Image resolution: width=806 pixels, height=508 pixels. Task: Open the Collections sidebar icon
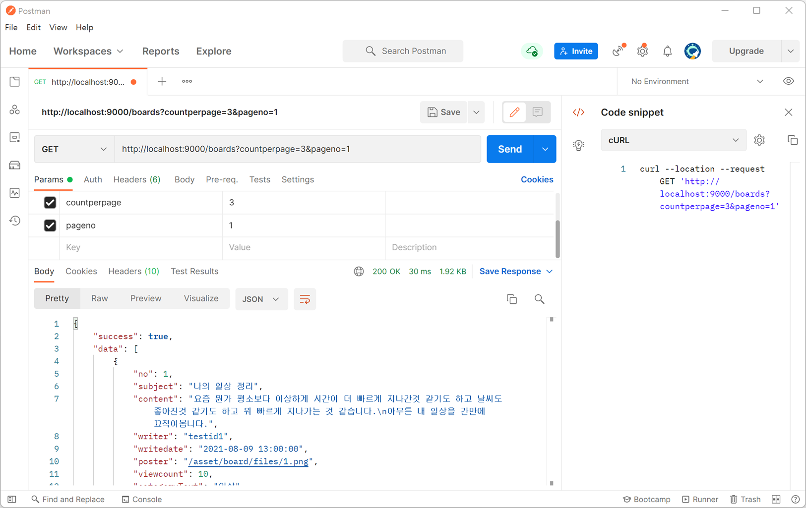point(15,82)
